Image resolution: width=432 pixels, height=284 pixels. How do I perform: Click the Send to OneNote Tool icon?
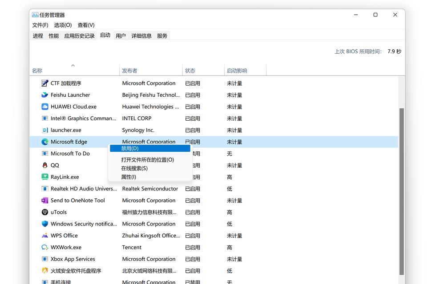coord(44,201)
